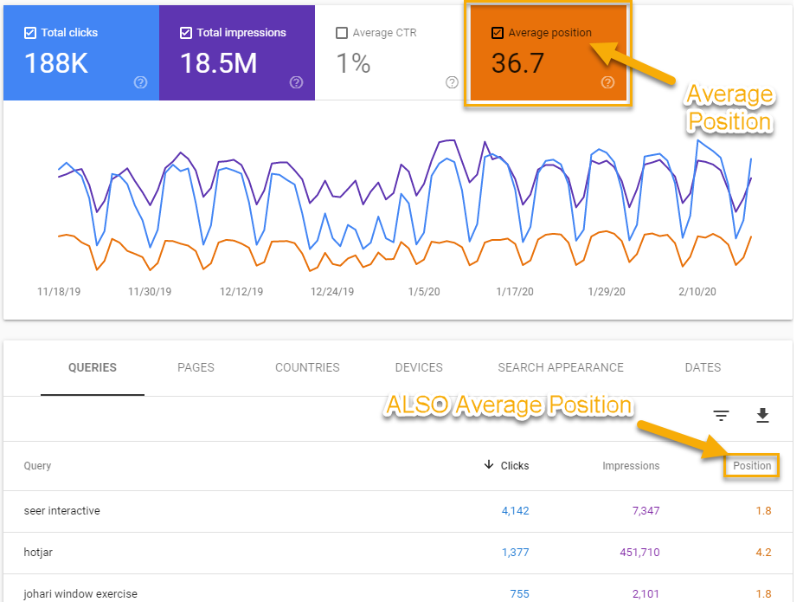Uncheck the Total clicks checkbox
Image resolution: width=803 pixels, height=602 pixels.
[x=30, y=33]
